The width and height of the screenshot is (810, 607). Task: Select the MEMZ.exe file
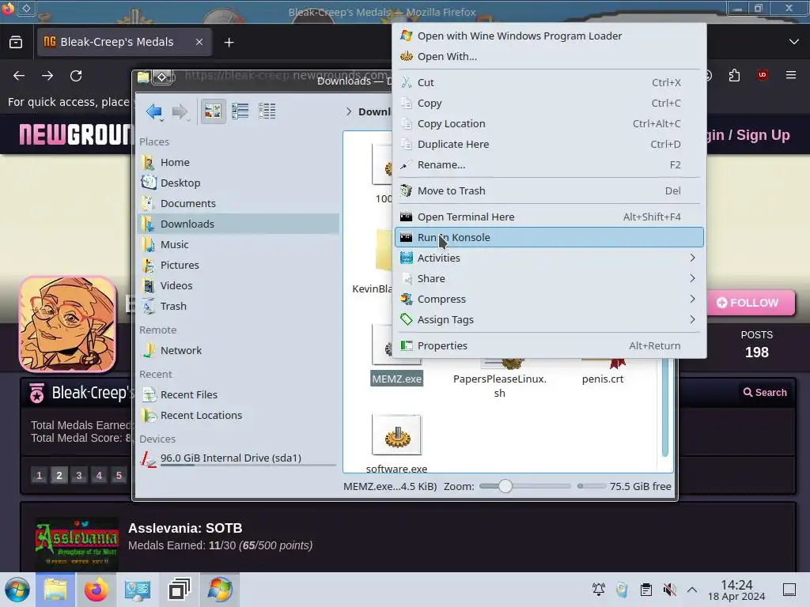[x=397, y=379]
